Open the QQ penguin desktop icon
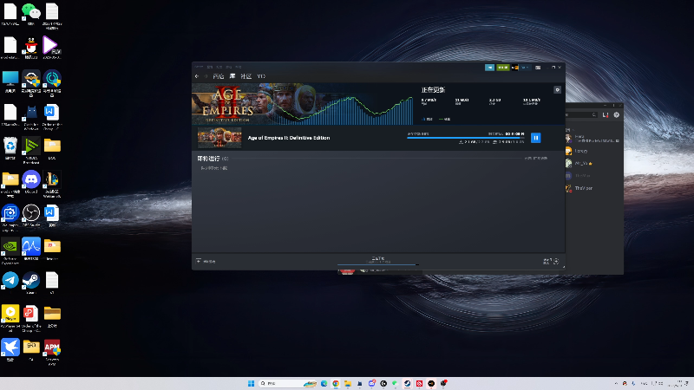The width and height of the screenshot is (694, 390). pos(31,48)
